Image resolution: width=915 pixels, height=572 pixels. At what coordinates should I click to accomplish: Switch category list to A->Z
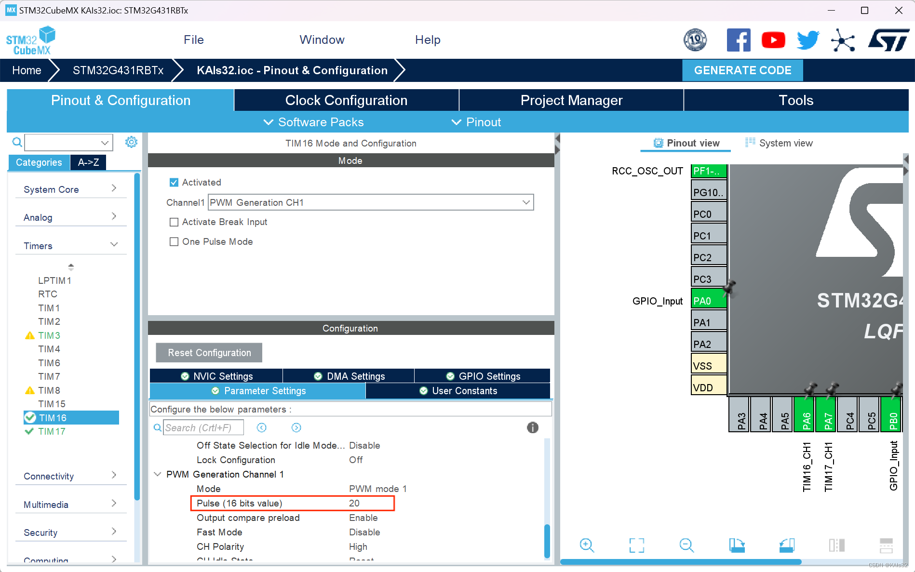(88, 162)
